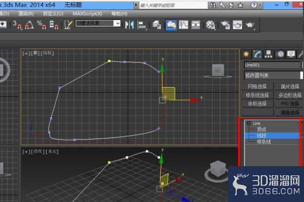
Task: Open the [真实] shading menu
Action: click(x=52, y=151)
